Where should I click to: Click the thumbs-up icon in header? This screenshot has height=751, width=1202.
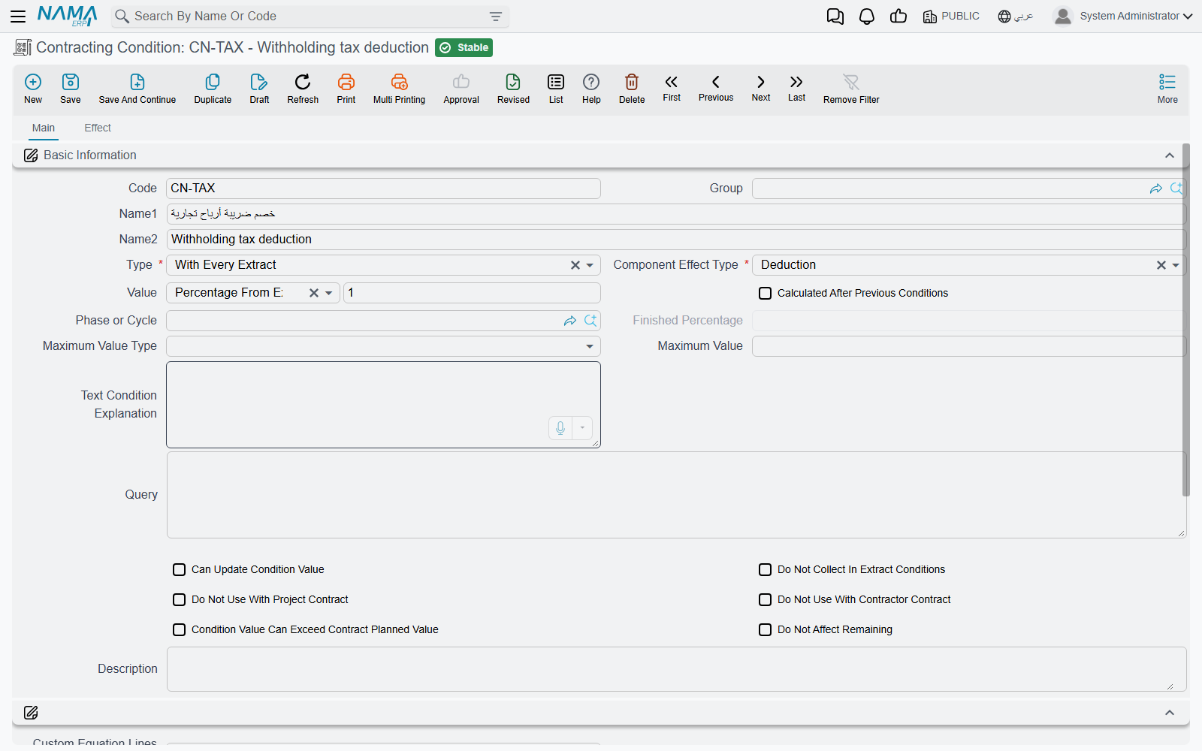click(898, 17)
